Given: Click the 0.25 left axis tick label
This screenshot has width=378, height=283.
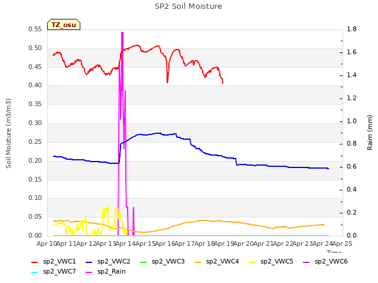Looking at the screenshot, I should 35,141.
